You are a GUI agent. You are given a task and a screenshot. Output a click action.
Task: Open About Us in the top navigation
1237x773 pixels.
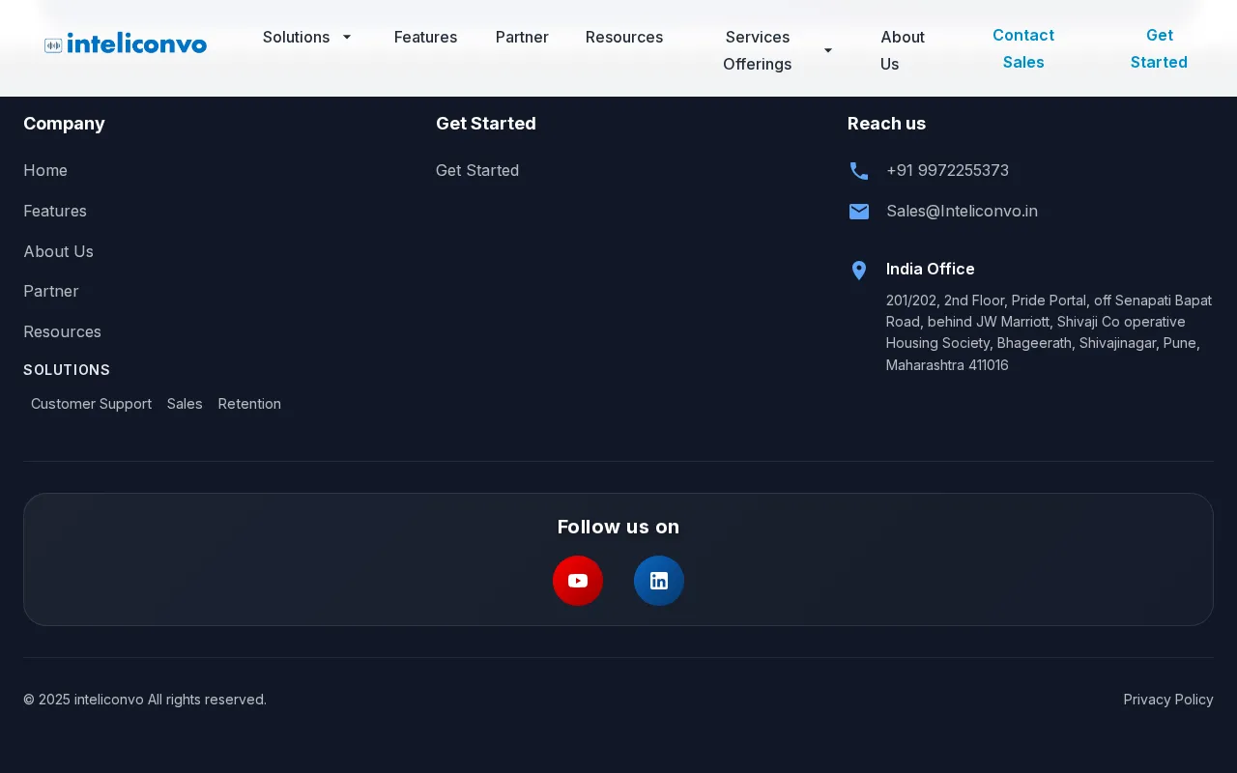[x=903, y=50]
